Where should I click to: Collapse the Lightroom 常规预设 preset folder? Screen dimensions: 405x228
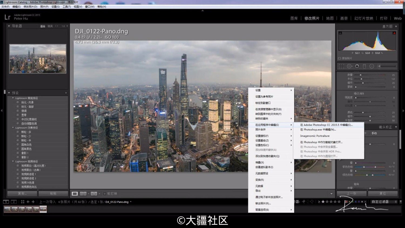pyautogui.click(x=13, y=98)
